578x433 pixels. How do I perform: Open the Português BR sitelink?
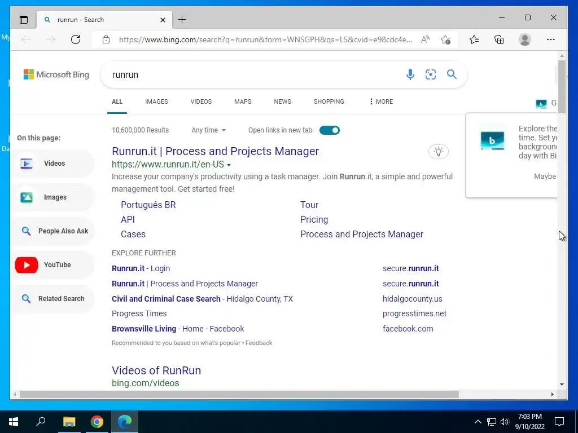(148, 205)
